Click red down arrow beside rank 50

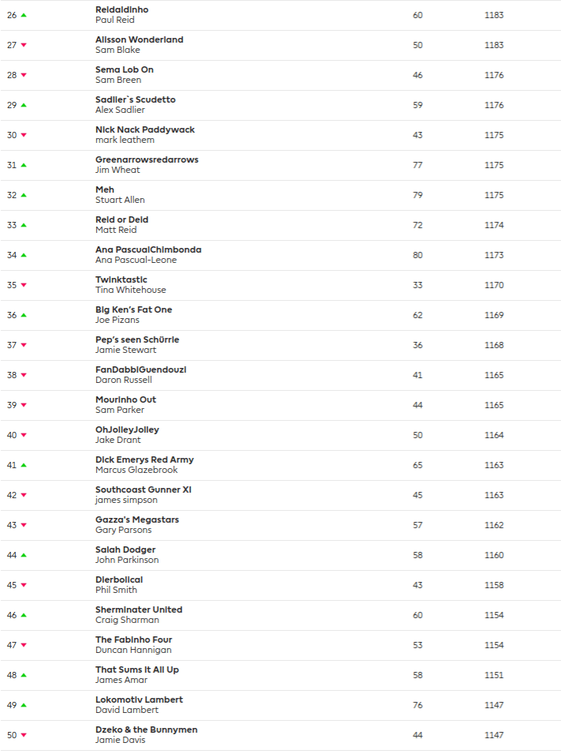tap(24, 735)
